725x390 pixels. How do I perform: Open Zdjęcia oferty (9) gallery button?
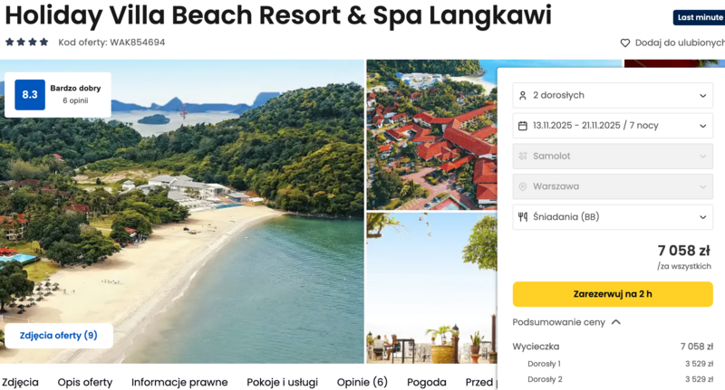click(x=59, y=336)
